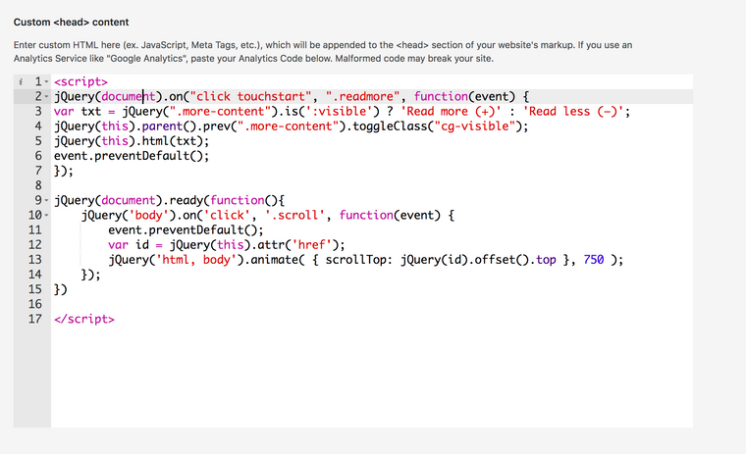Image resolution: width=746 pixels, height=454 pixels.
Task: Collapse the fold arrow next to line 10
Action: [46, 216]
